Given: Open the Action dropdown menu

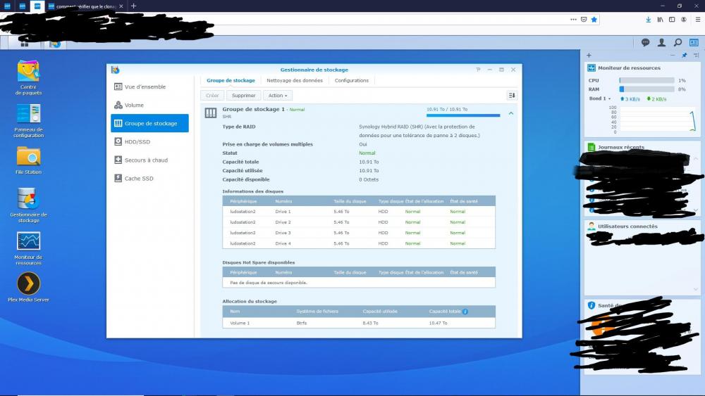Looking at the screenshot, I should point(278,96).
